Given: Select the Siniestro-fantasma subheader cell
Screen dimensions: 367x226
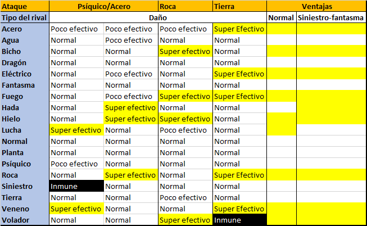Looking at the screenshot, I should click(x=332, y=17).
